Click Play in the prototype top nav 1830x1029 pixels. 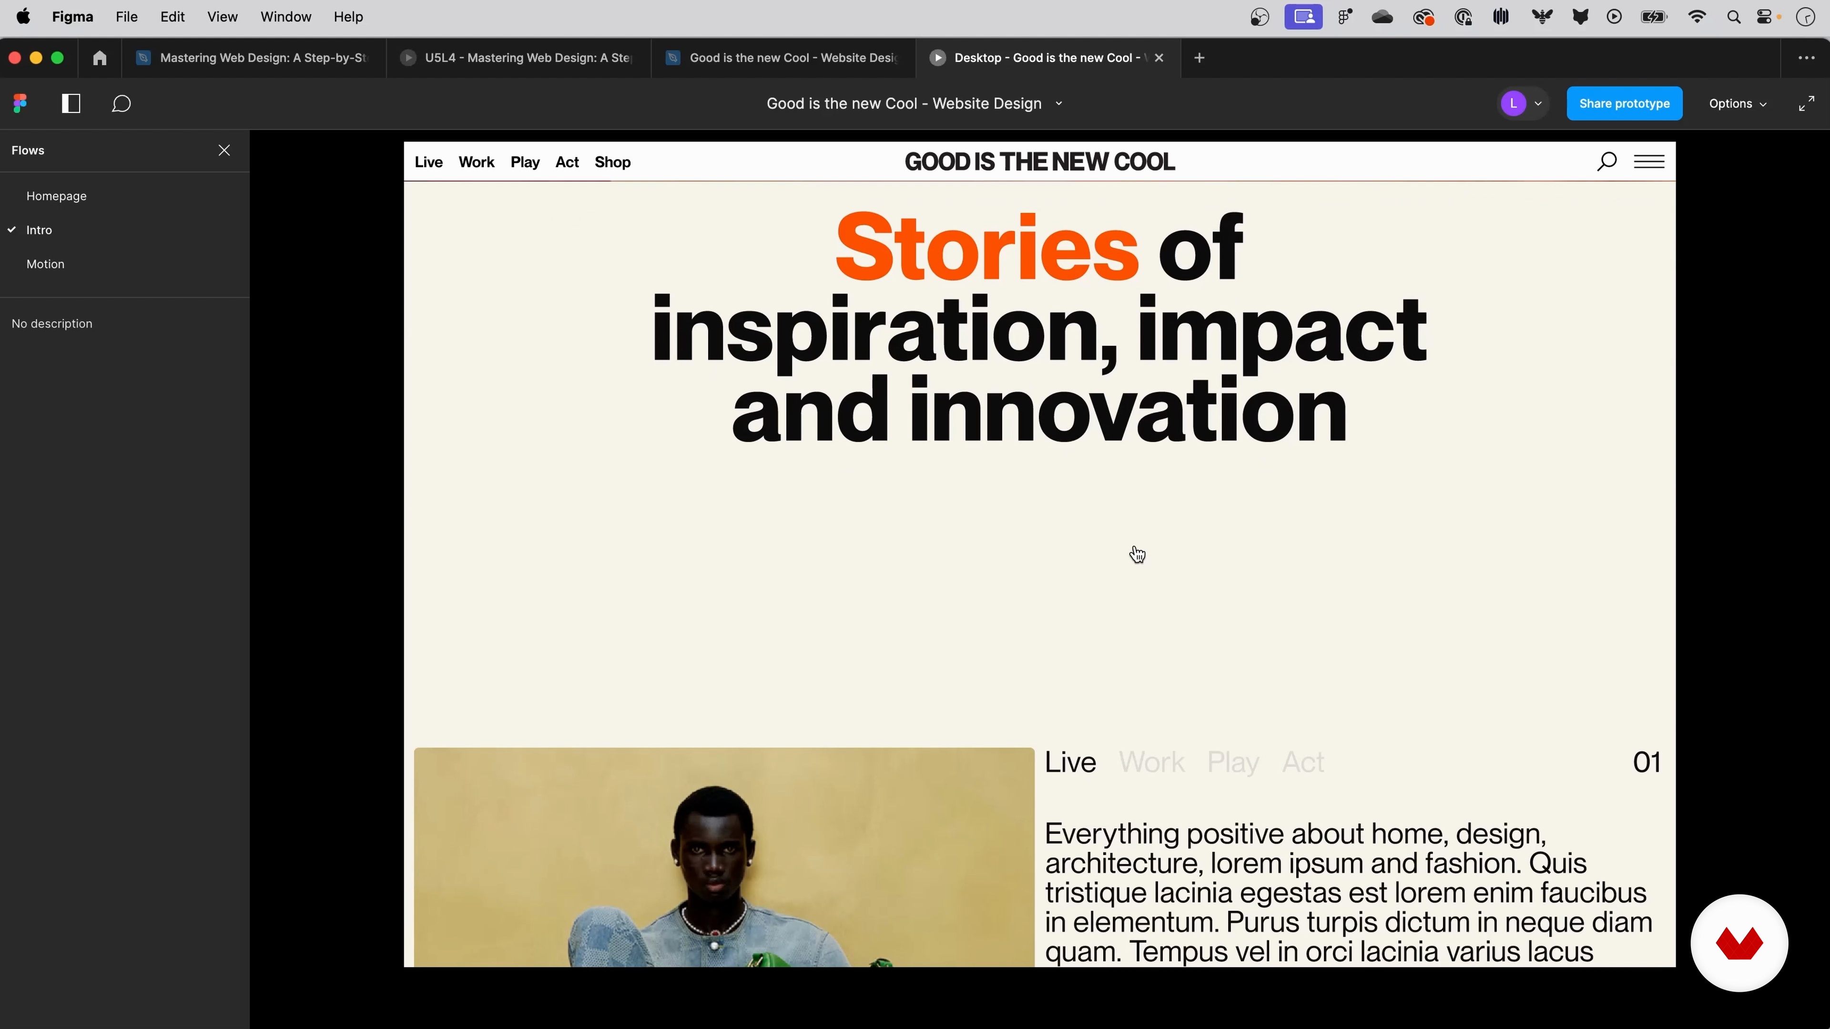(525, 162)
